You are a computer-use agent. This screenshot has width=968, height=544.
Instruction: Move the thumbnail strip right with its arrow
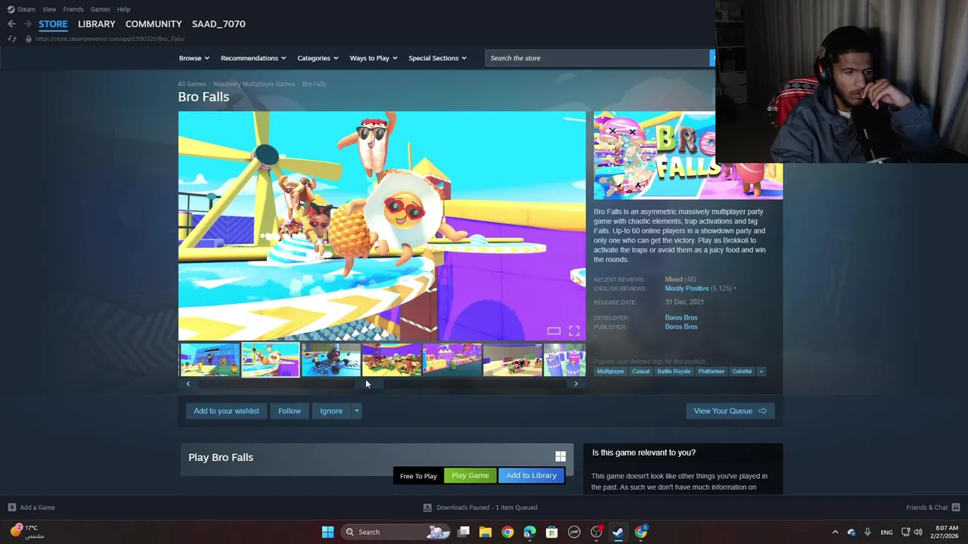(x=576, y=384)
